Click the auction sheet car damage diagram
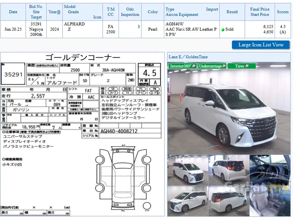This screenshot has height=220, width=293. pos(123,178)
